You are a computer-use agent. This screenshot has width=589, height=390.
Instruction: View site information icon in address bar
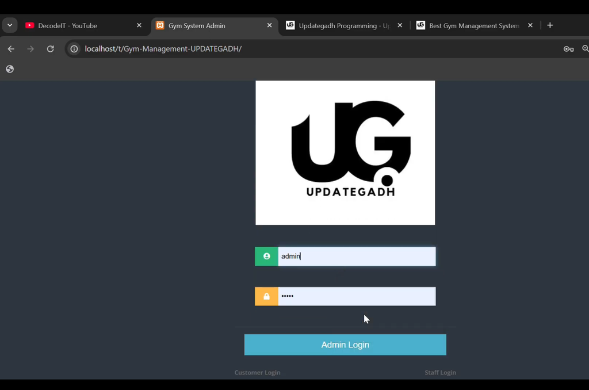(x=74, y=49)
